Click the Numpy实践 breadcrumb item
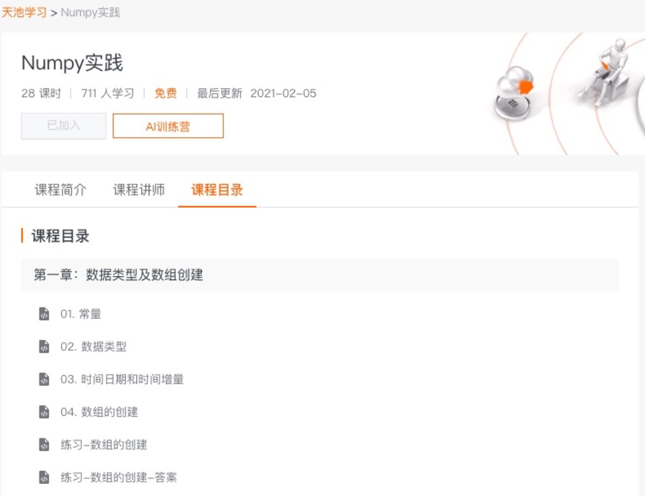645x496 pixels. tap(90, 12)
